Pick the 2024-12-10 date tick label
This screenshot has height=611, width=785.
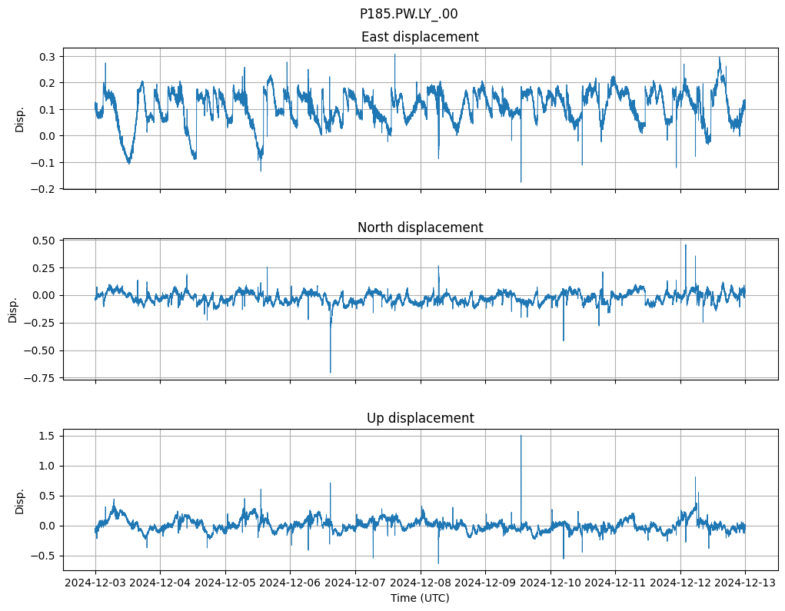coord(550,583)
